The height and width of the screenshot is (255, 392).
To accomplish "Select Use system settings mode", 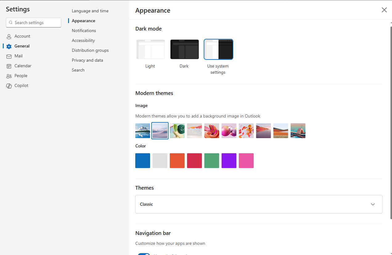I will point(218,49).
